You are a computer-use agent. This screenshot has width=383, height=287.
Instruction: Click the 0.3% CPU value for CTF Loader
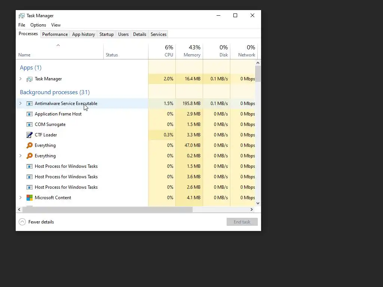(x=169, y=135)
